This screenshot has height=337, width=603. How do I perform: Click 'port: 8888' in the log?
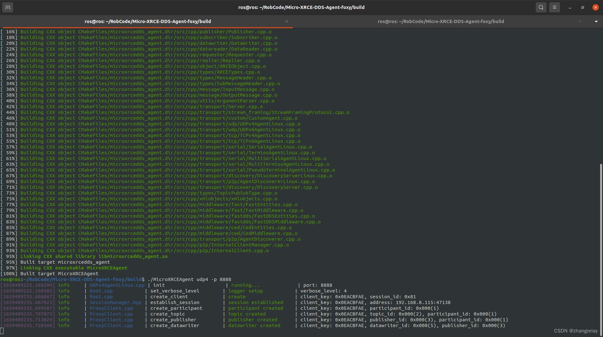(x=318, y=285)
